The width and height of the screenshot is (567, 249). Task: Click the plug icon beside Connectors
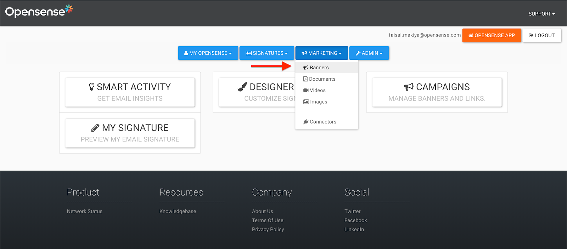pos(306,122)
